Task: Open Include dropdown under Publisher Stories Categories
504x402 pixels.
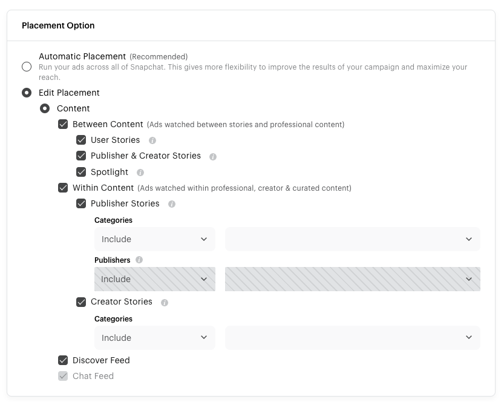Action: (154, 239)
